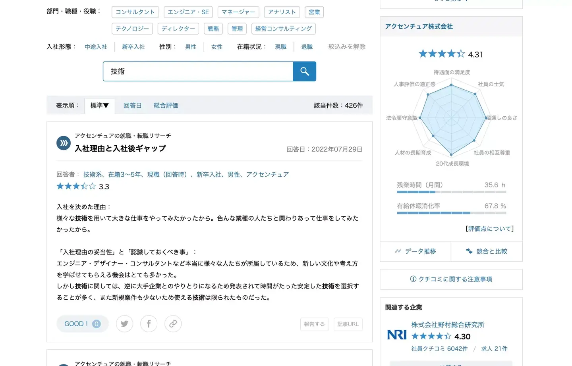Click the info icon in クチコミに関する注意事項
Screen dimensions: 572x366
413,279
